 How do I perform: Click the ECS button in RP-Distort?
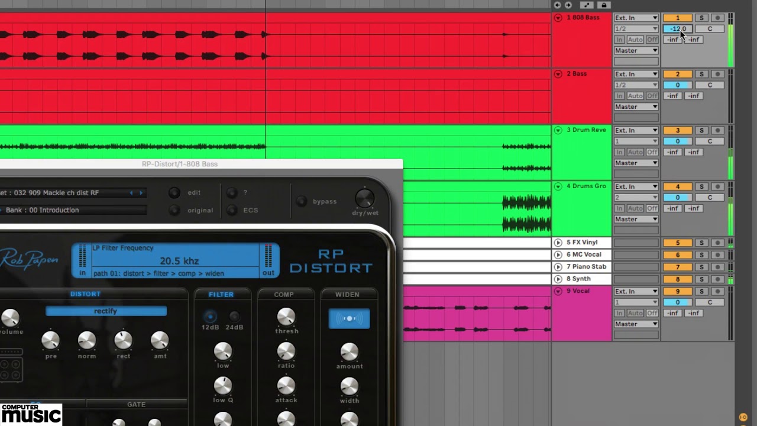(x=232, y=210)
